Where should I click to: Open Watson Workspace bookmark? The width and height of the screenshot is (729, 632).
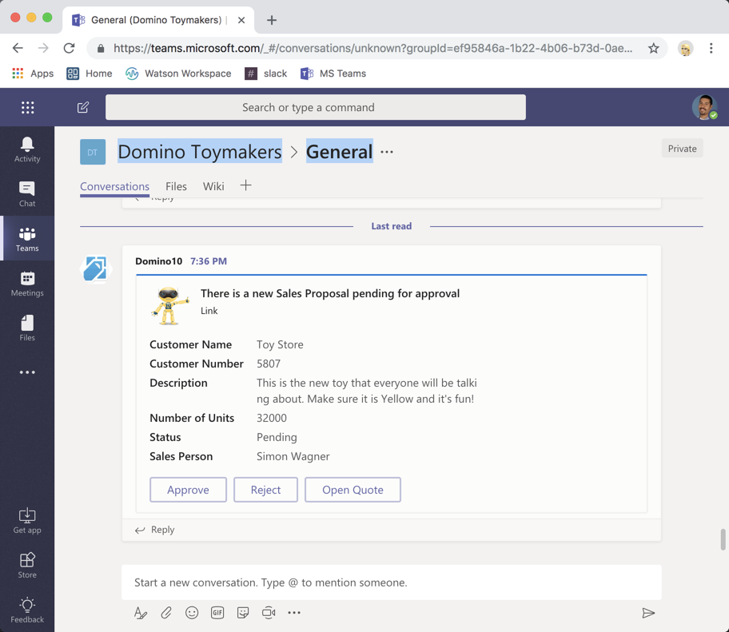click(x=178, y=74)
